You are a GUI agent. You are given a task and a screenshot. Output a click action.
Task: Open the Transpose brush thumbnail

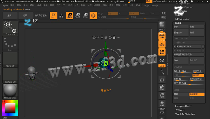tap(10, 28)
